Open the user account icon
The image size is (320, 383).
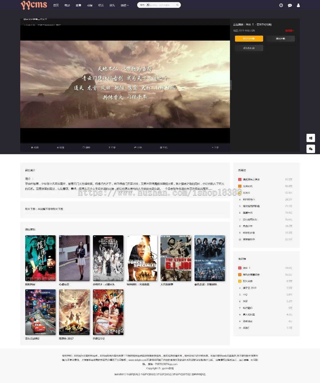pyautogui.click(x=298, y=5)
